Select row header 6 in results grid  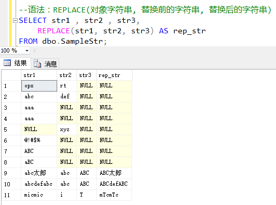coord(11,140)
